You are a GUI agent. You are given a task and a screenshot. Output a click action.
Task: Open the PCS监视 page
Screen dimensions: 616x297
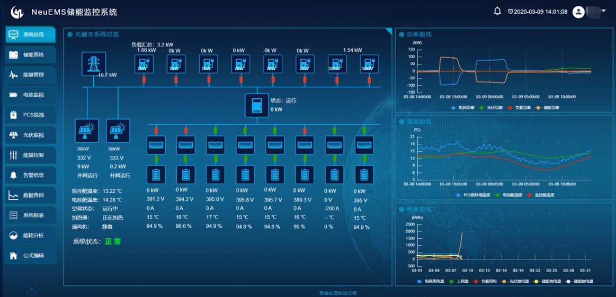[x=31, y=115]
